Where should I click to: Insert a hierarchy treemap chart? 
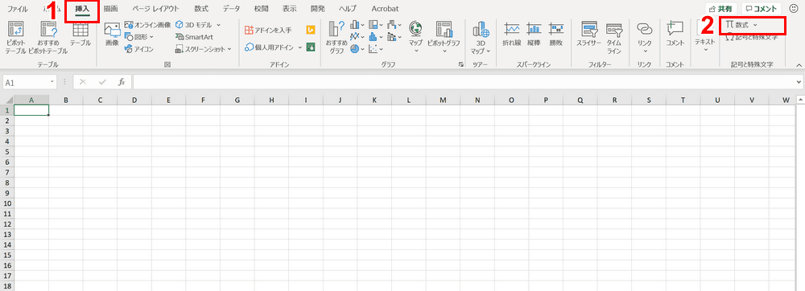click(x=376, y=25)
